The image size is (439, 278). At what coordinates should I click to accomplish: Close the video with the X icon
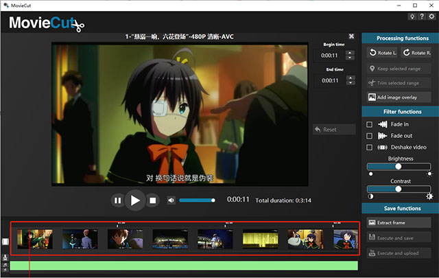coord(351,36)
